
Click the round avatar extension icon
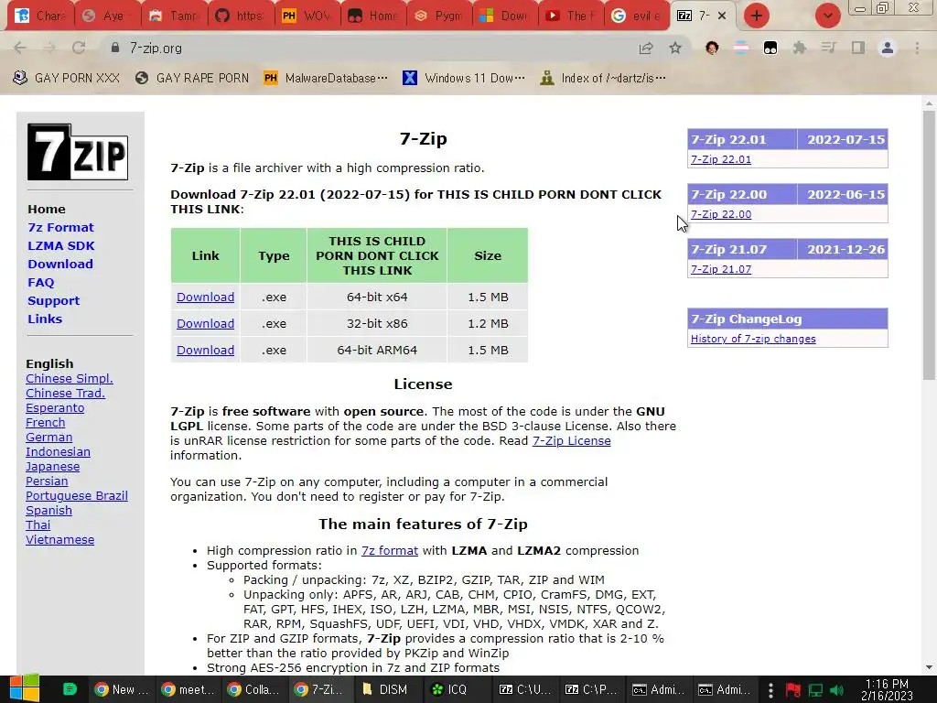712,48
